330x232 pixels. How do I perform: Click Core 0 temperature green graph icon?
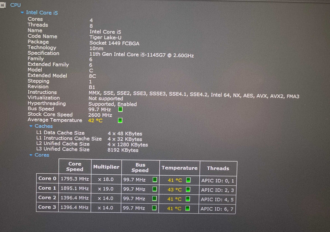188,180
